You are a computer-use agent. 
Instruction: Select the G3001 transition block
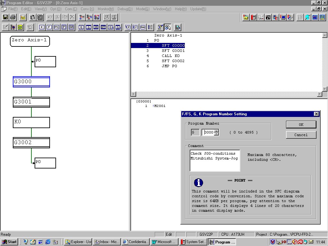pyautogui.click(x=31, y=102)
